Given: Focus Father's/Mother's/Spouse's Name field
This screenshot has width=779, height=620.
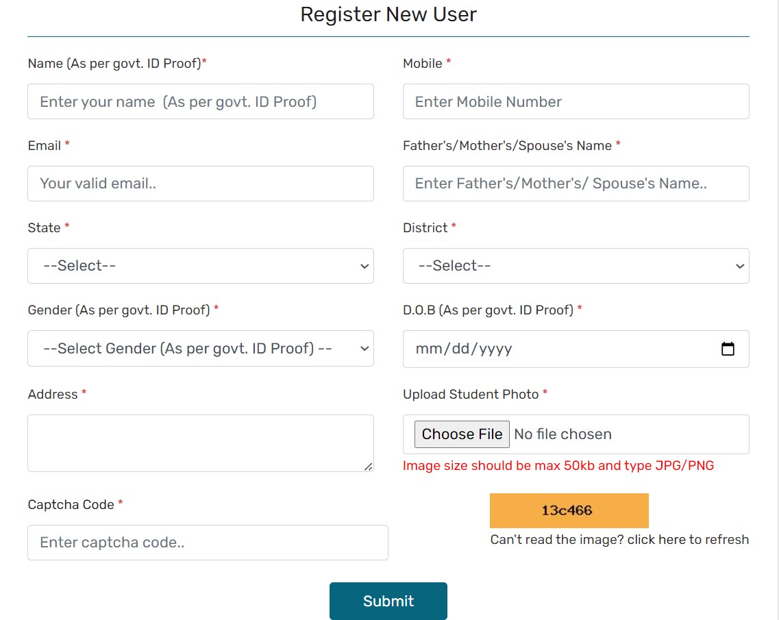Looking at the screenshot, I should (x=576, y=184).
